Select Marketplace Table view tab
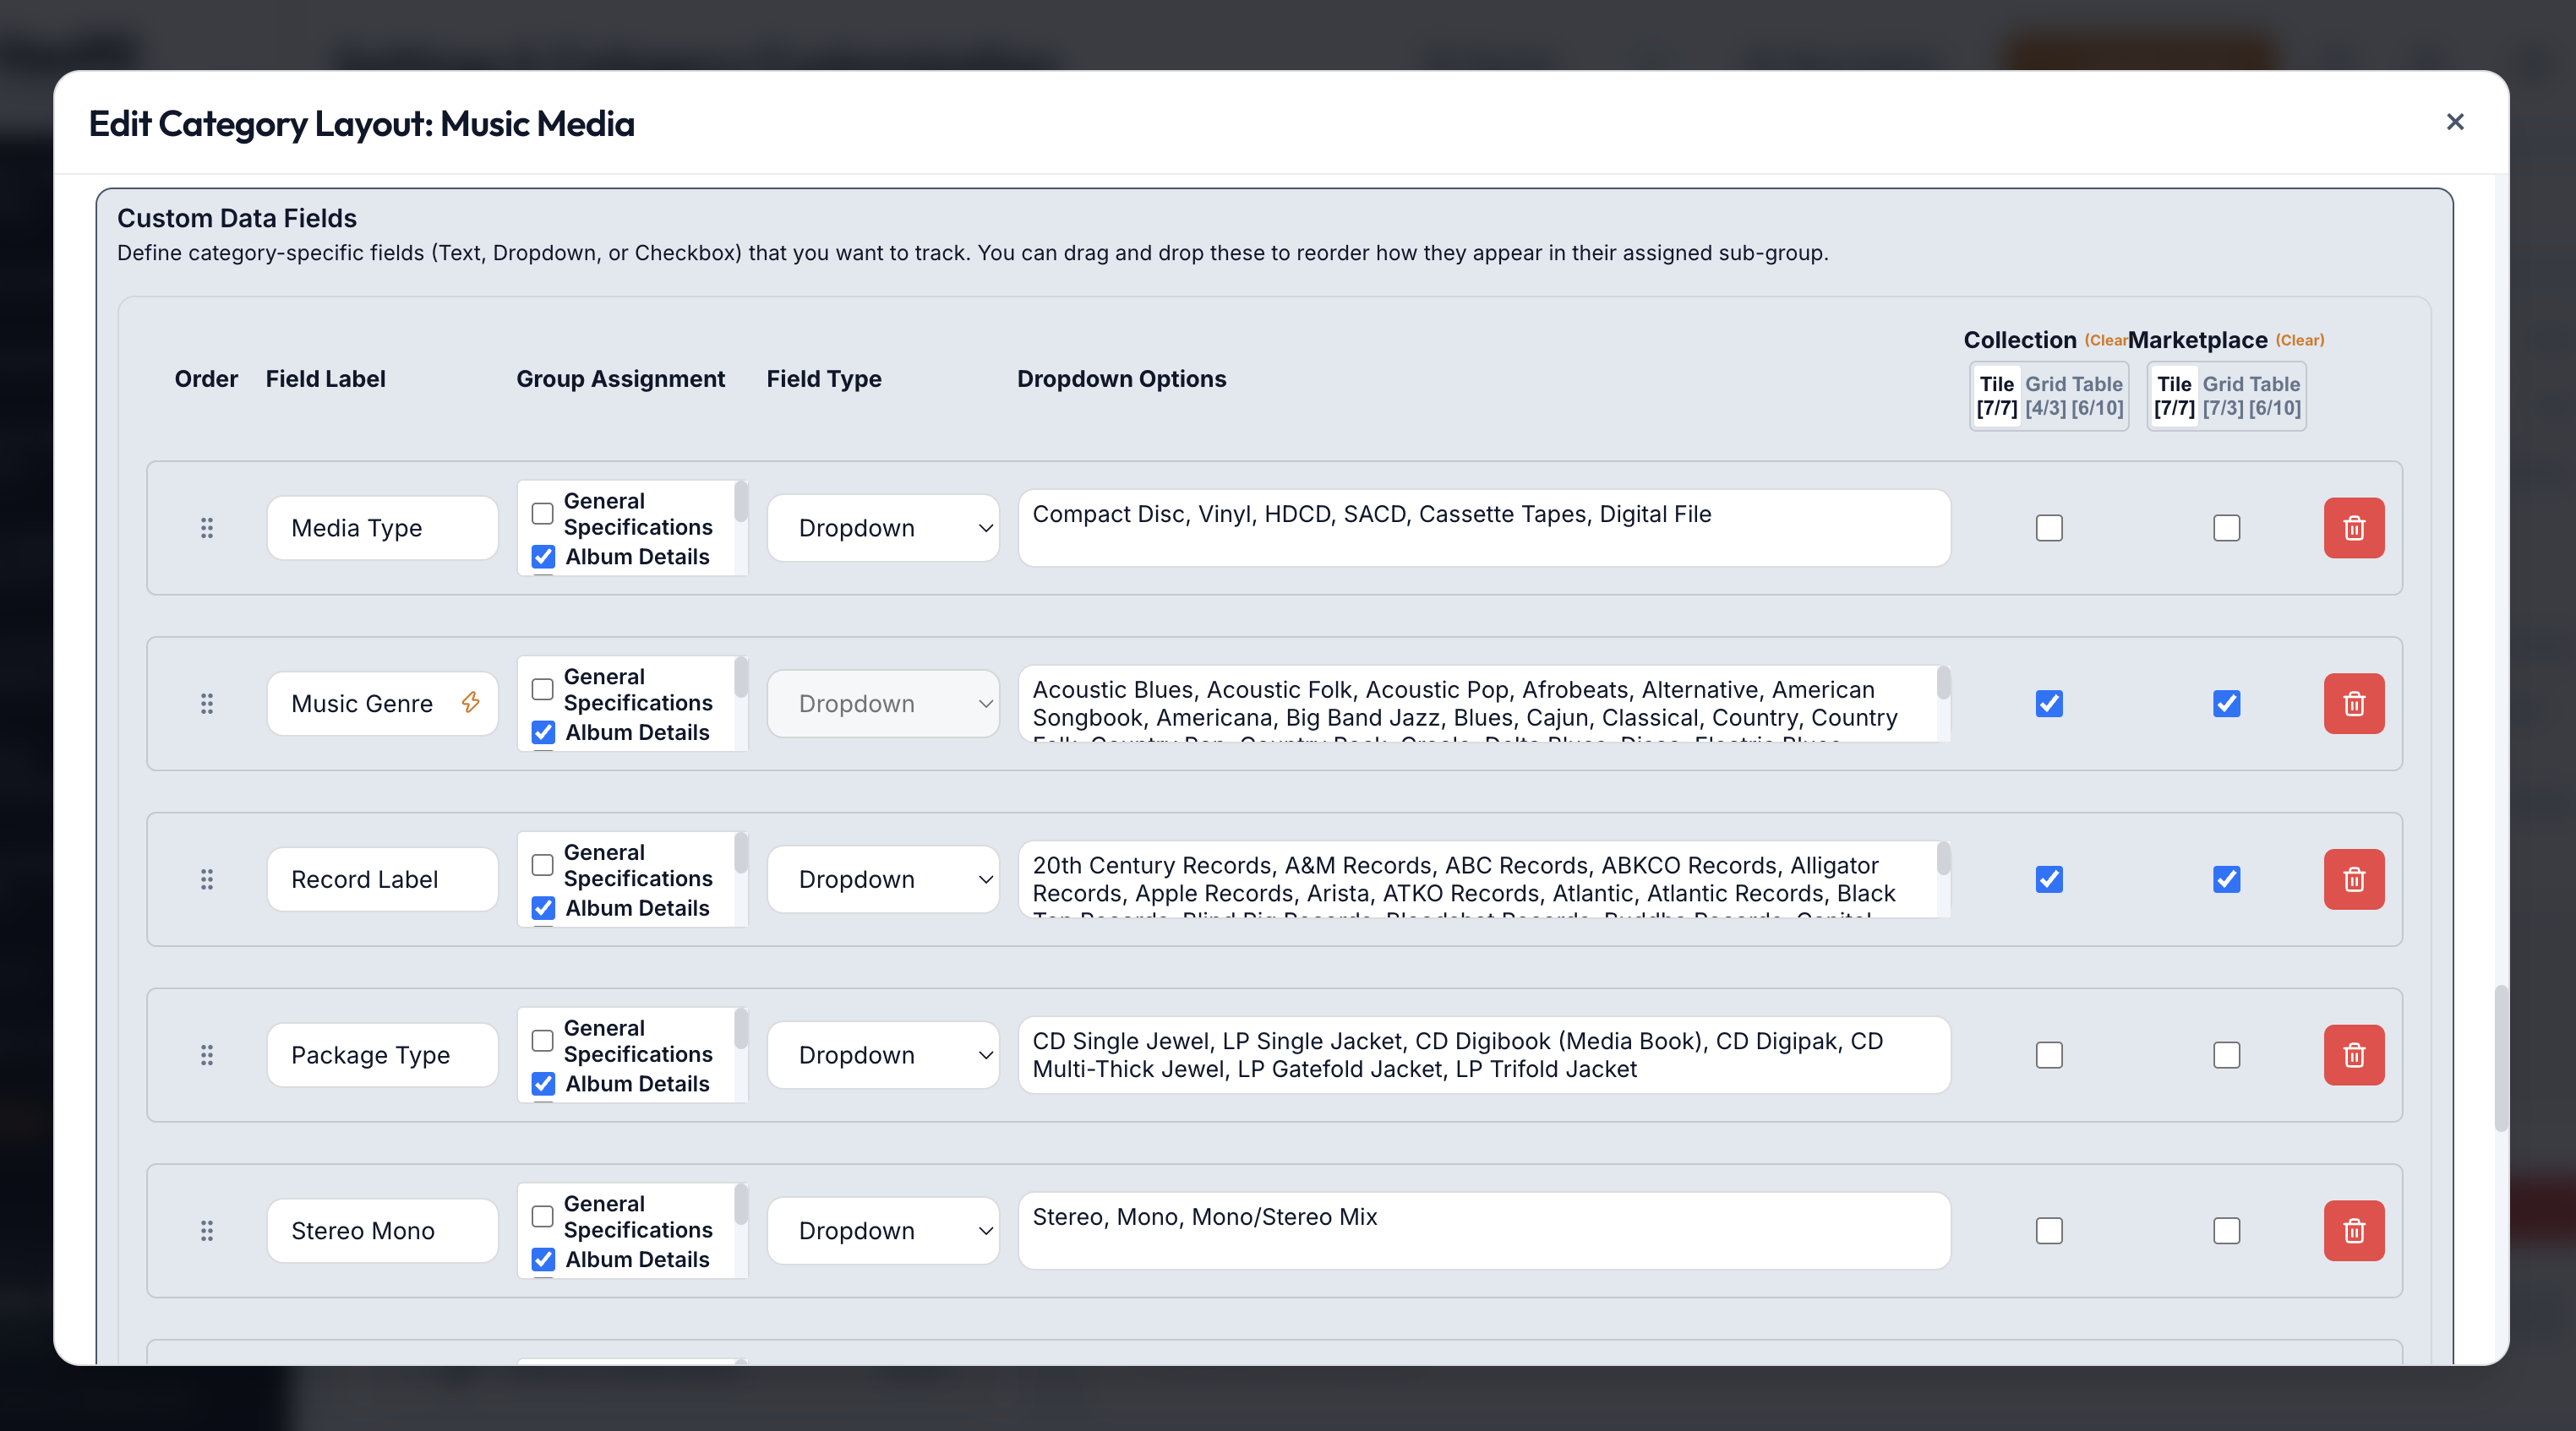The image size is (2576, 1431). [2275, 395]
